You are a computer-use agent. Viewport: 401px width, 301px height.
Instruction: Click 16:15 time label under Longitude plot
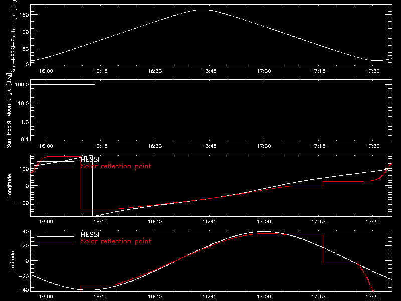[x=101, y=222]
